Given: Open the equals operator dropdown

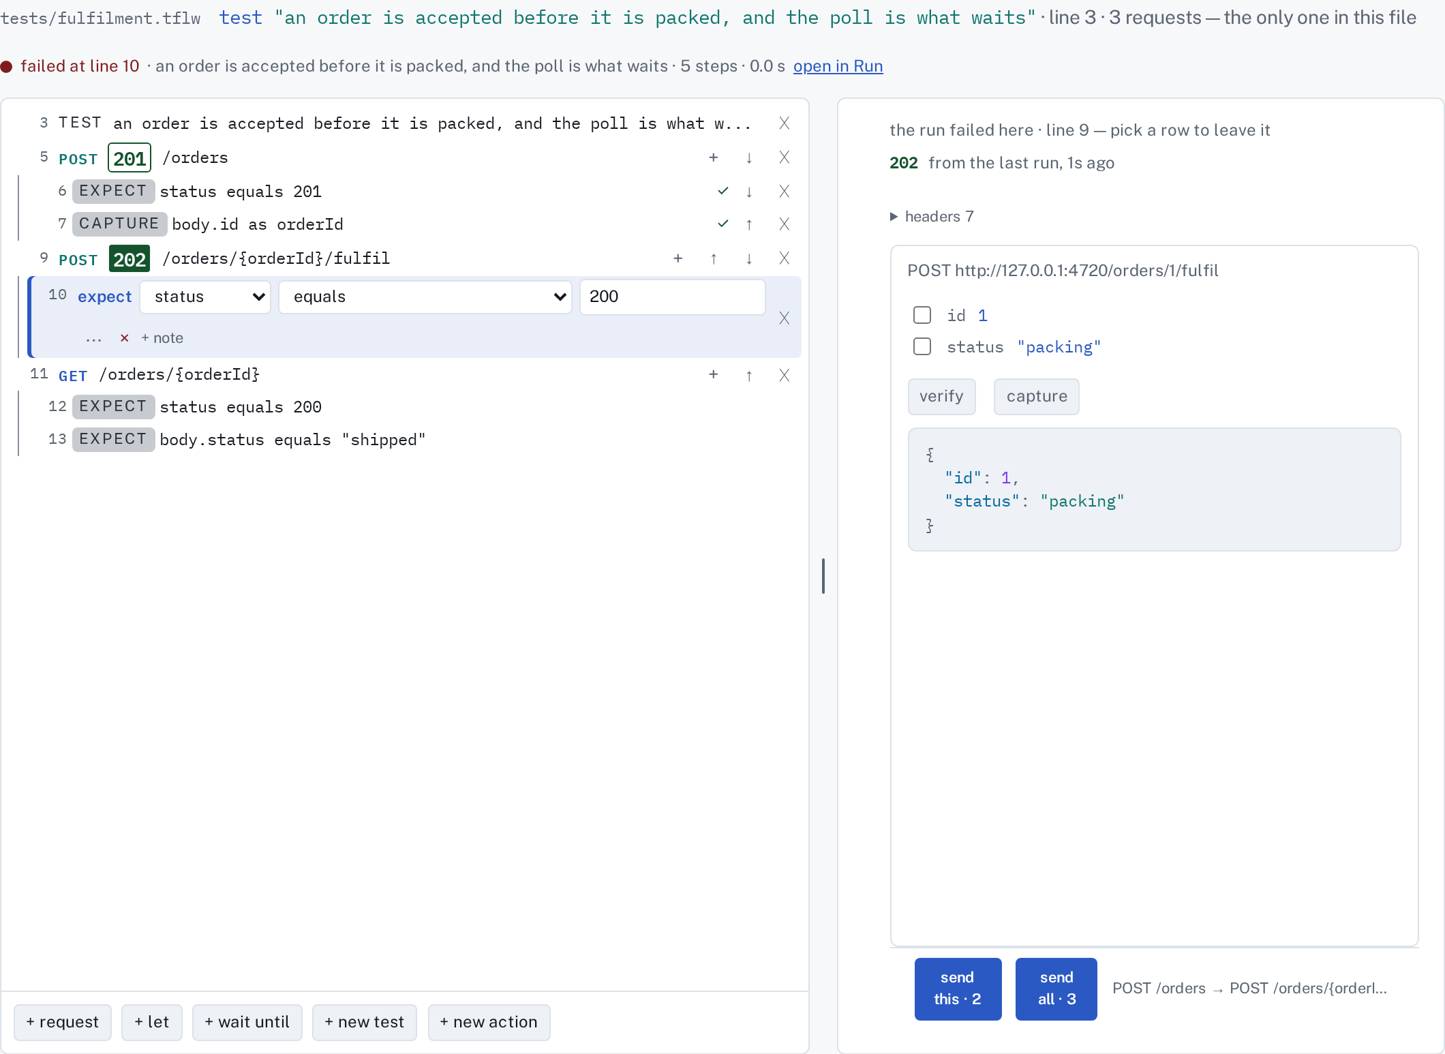Looking at the screenshot, I should click(x=425, y=297).
